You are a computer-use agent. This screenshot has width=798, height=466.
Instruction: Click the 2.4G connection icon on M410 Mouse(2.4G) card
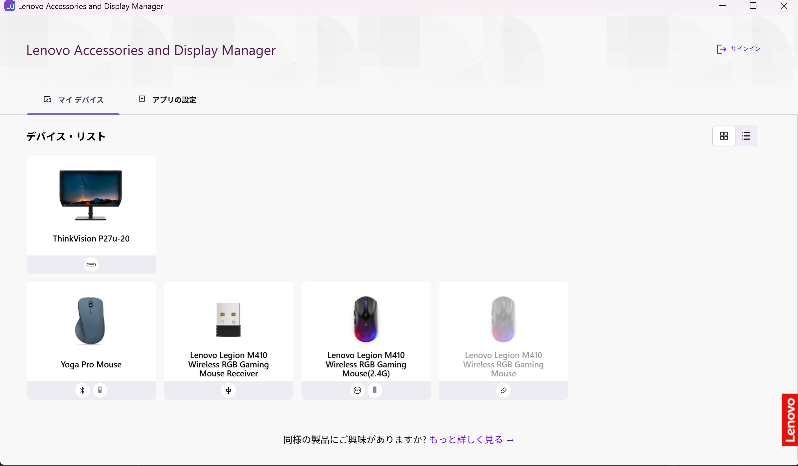[357, 390]
